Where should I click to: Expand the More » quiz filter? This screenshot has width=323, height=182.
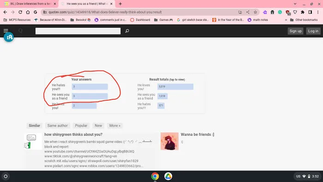click(x=115, y=126)
